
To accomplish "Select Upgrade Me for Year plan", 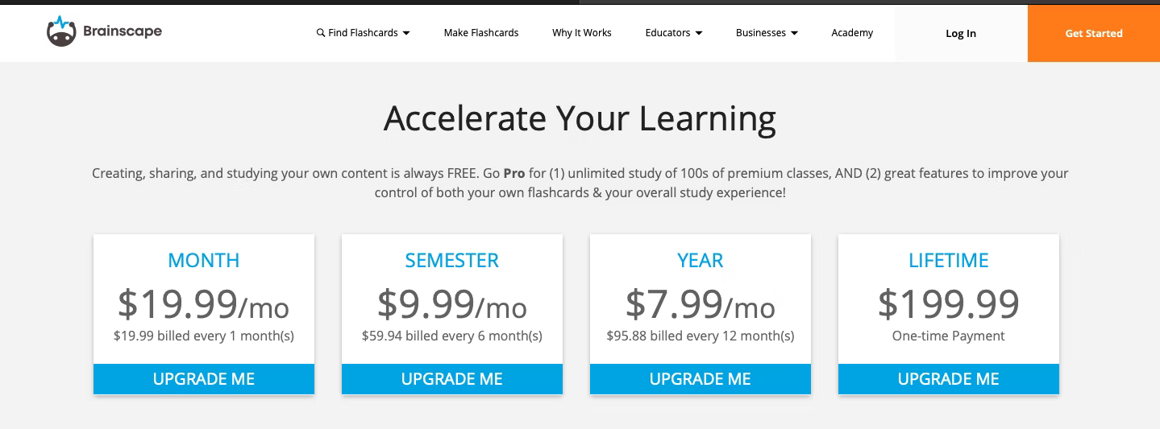I will point(701,379).
